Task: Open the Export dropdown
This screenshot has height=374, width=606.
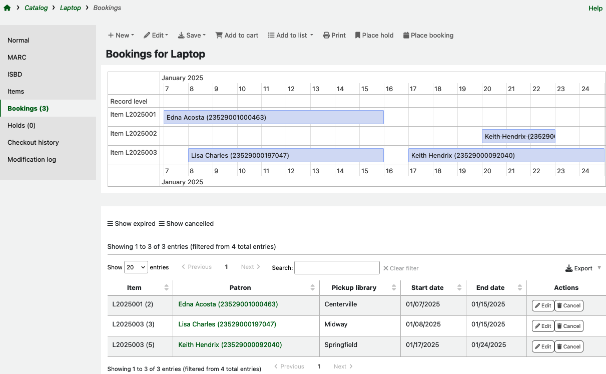Action: (582, 268)
